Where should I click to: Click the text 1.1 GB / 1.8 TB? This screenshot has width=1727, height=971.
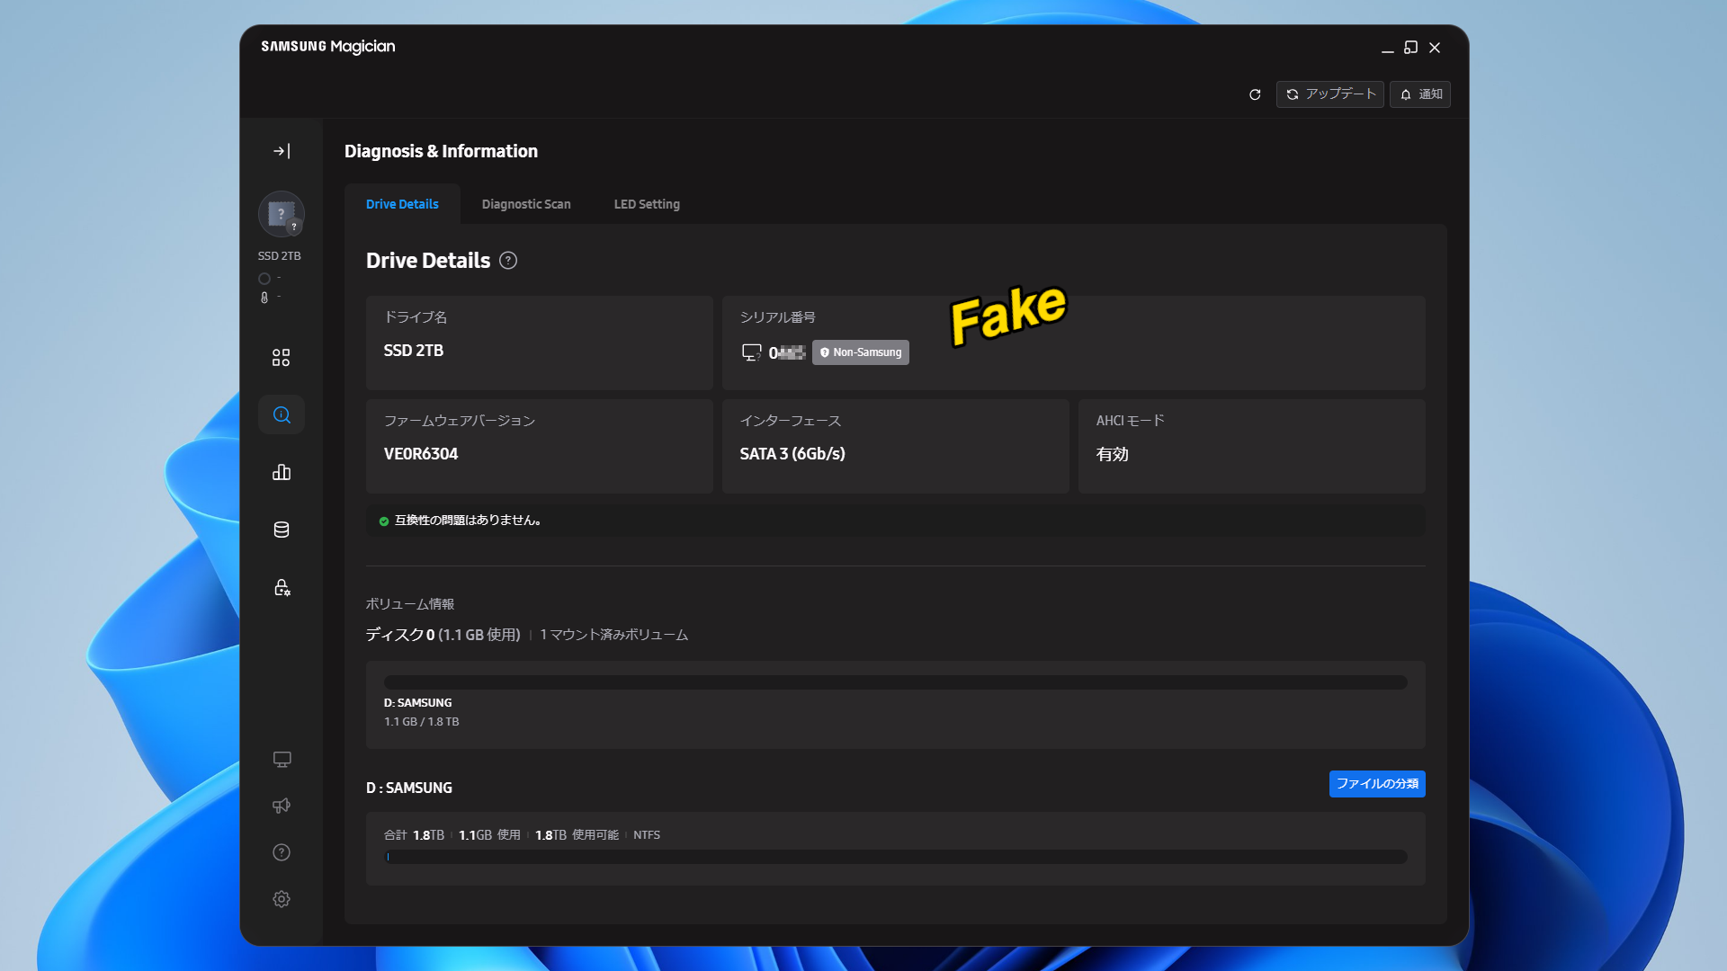coord(421,722)
